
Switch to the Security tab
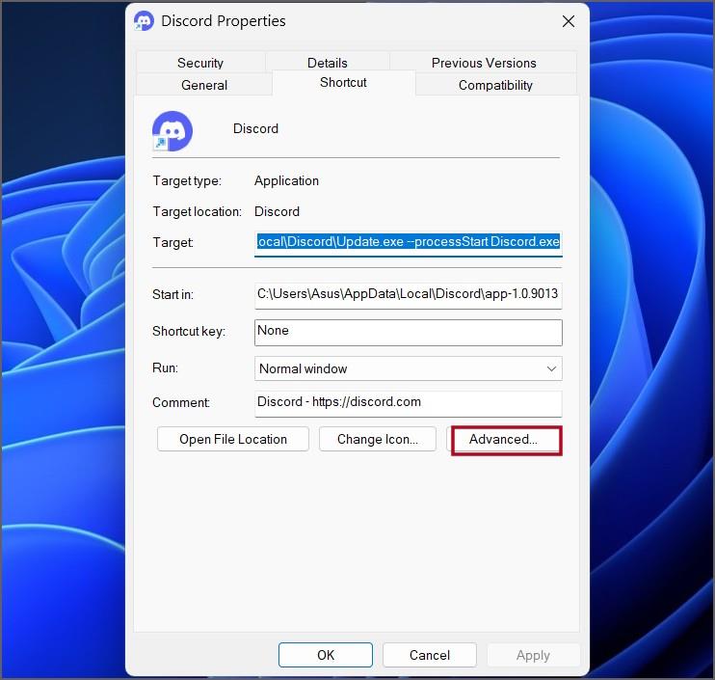(x=200, y=63)
